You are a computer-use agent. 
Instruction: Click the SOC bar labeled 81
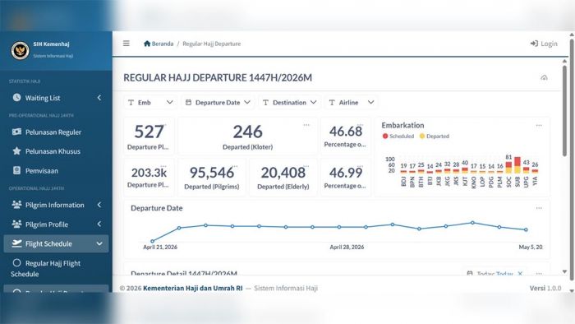tap(508, 167)
